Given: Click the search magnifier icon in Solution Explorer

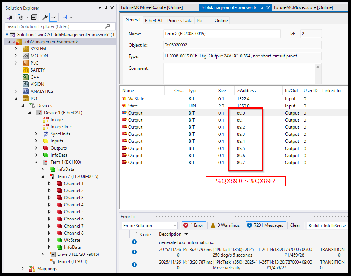Looking at the screenshot, I should coord(108,26).
